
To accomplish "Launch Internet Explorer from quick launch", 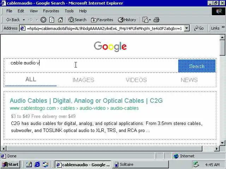I will (37, 164).
